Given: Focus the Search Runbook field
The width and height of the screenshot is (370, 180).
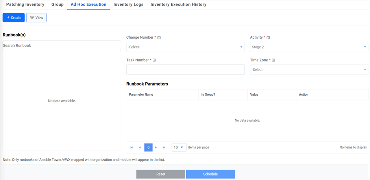Looking at the screenshot, I should point(62,46).
